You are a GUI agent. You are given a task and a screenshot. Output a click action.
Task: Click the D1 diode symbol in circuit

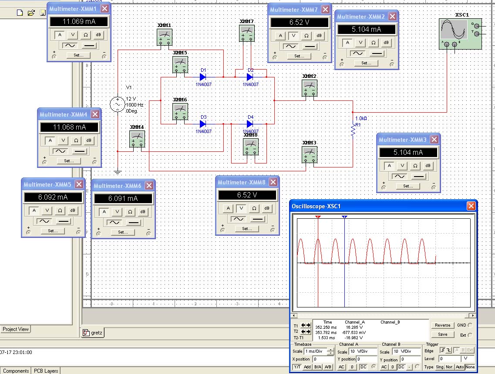pyautogui.click(x=203, y=77)
